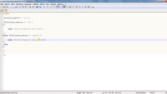
Task: Open the Settings menu
Action: (36, 4)
